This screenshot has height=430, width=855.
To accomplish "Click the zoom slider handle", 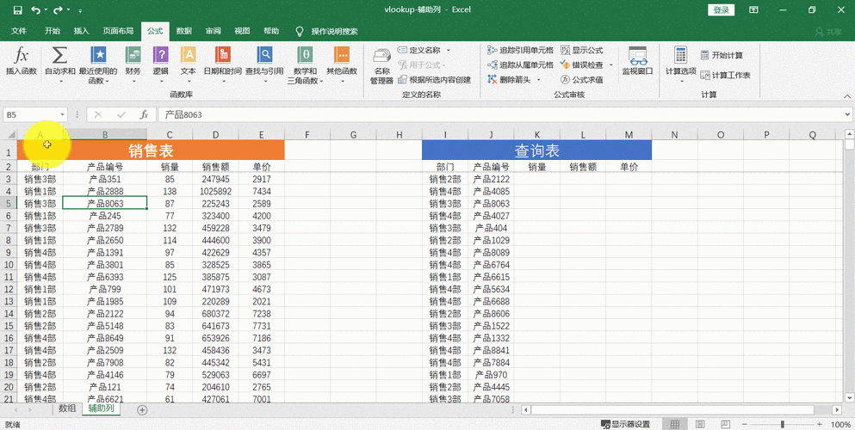I will coord(783,424).
